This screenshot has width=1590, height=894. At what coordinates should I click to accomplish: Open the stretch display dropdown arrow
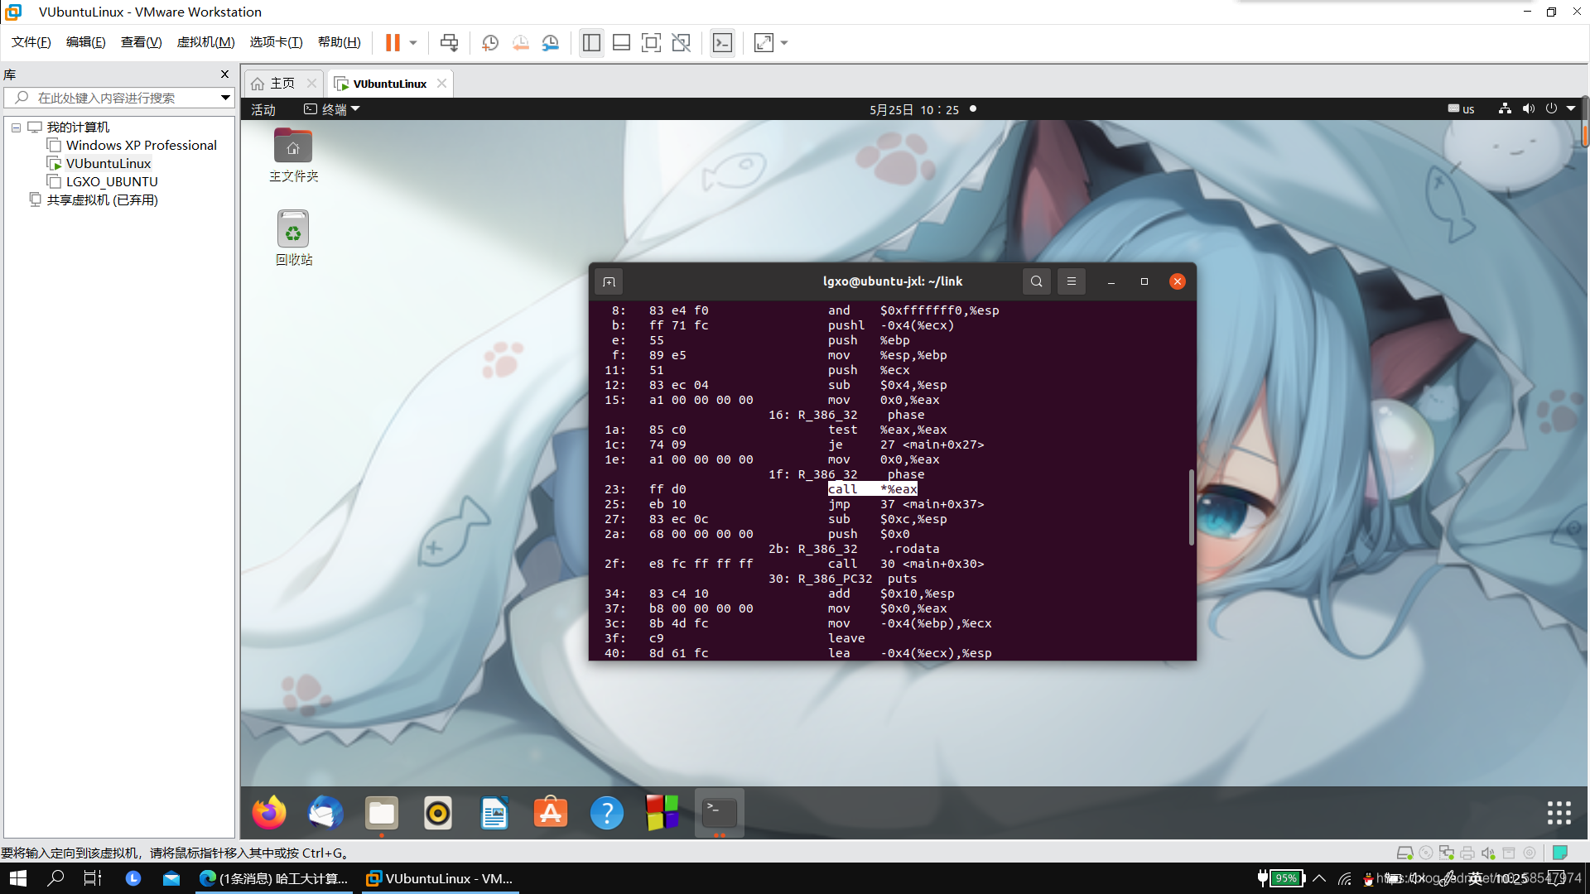point(784,42)
